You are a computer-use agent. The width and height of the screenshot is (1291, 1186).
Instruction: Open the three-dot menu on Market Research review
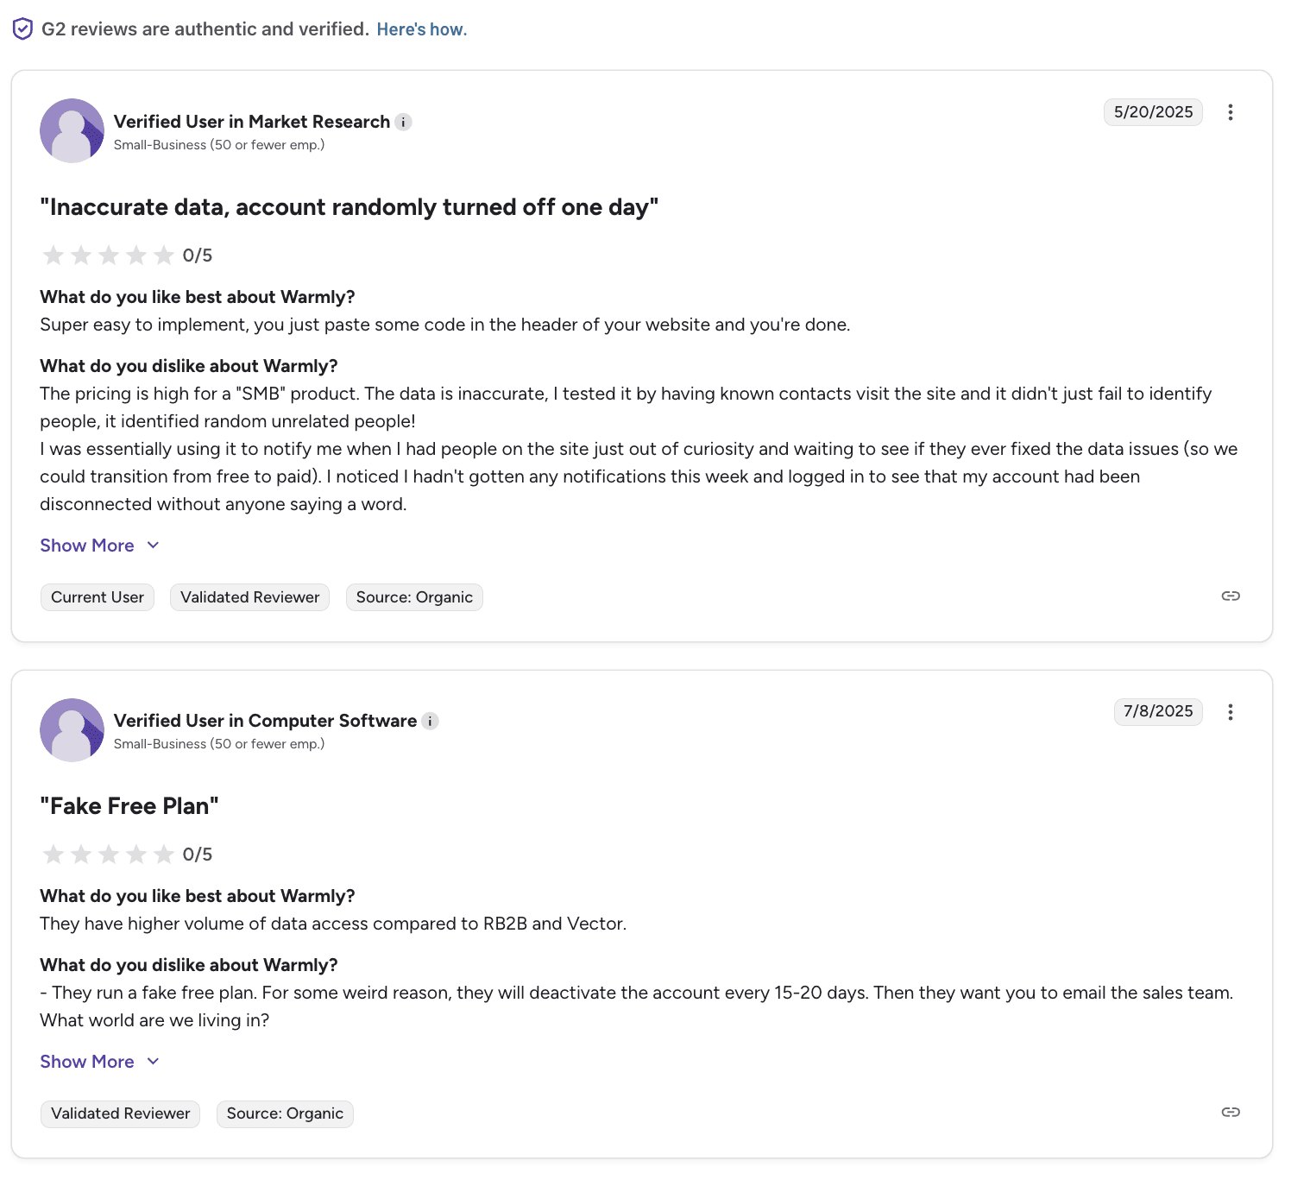pos(1231,112)
